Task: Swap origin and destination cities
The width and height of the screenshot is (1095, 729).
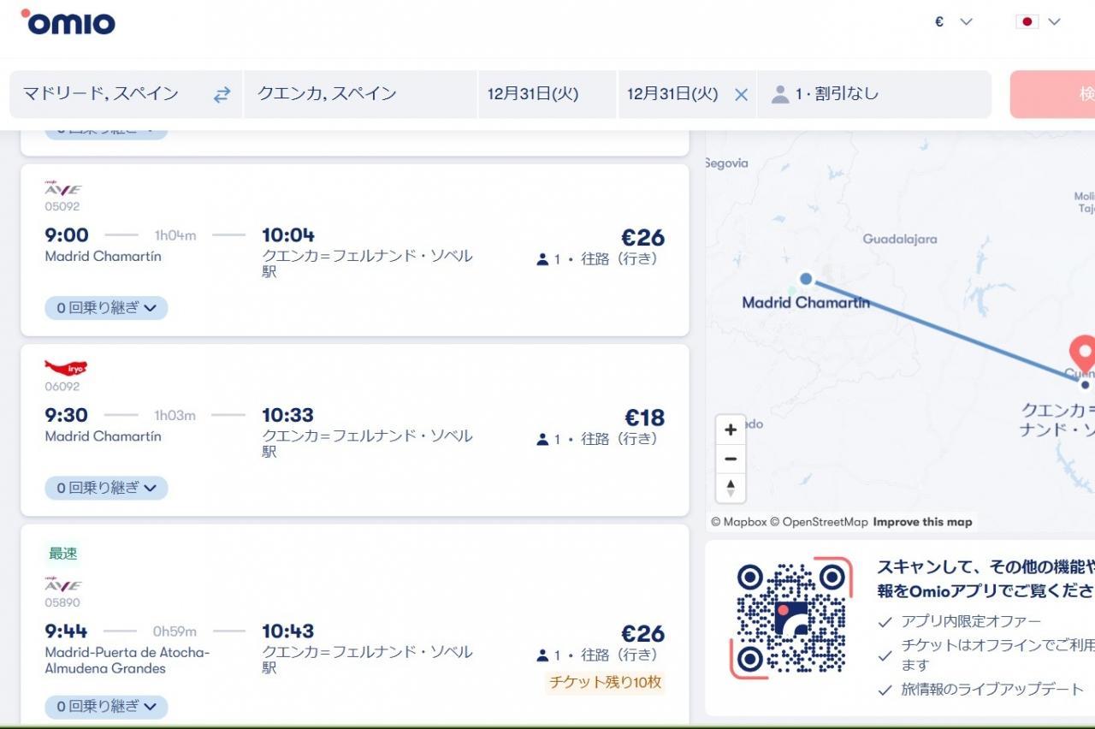Action: point(222,94)
